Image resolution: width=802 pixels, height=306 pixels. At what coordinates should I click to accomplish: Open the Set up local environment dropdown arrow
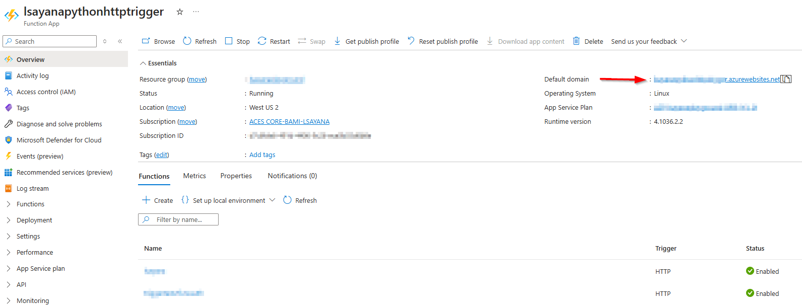pos(272,200)
